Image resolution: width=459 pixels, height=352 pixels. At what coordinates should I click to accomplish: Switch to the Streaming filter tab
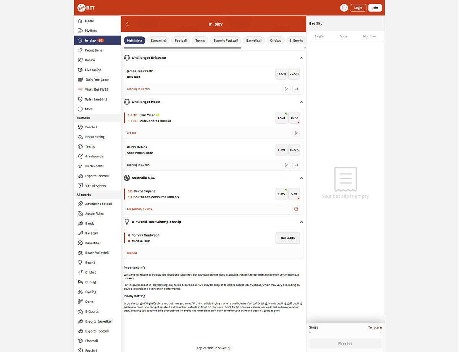pyautogui.click(x=158, y=41)
